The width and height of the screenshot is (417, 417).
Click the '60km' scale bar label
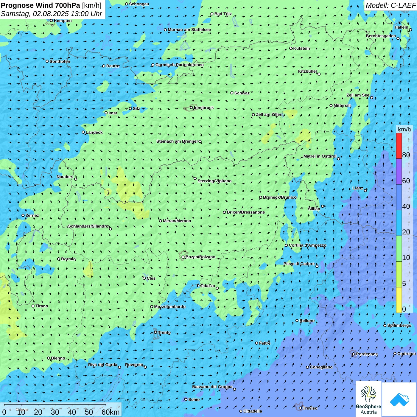tap(111, 412)
